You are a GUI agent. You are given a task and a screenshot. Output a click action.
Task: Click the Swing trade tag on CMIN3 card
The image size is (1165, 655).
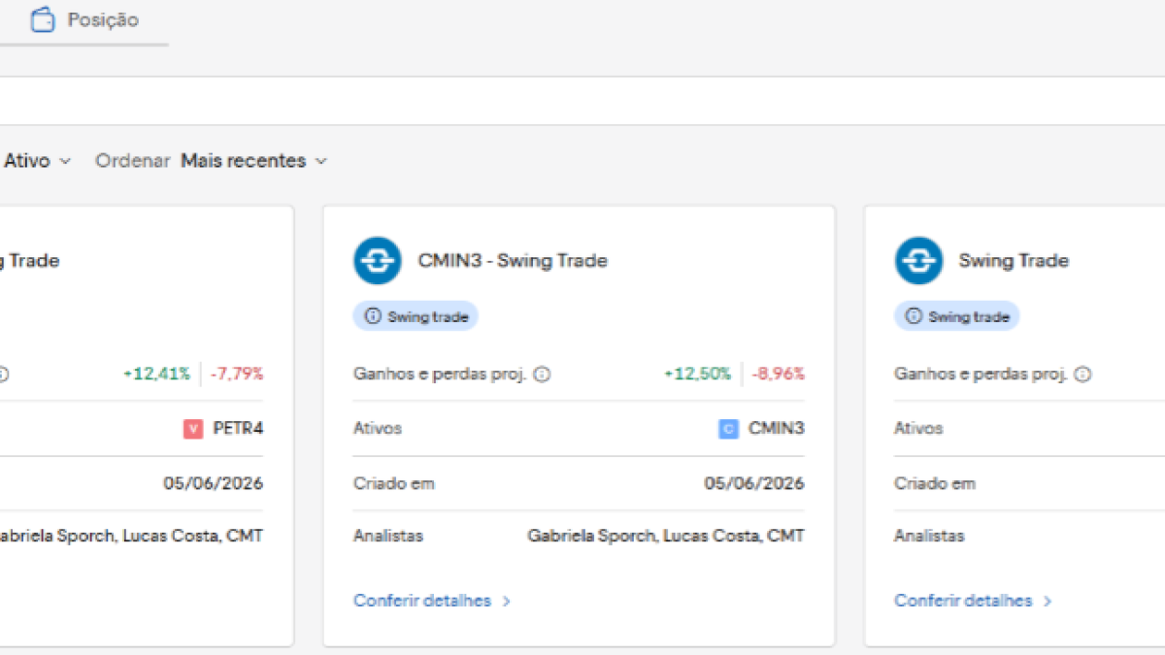coord(416,316)
